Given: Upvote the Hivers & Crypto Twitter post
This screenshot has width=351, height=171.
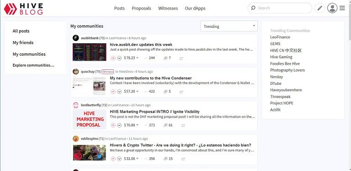Looking at the screenshot, I should coord(113,159).
